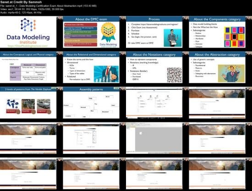Click the datamodelinginstitute.com/register link in Process slide

click(159, 24)
